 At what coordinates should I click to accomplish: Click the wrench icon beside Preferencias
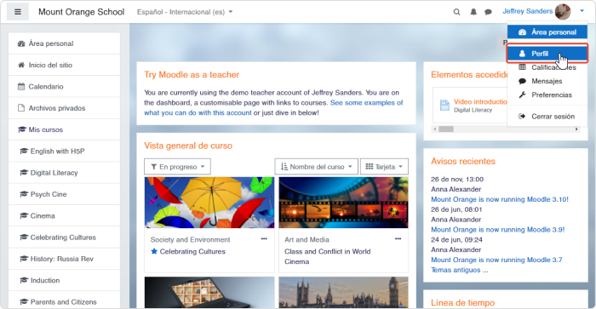tap(522, 95)
